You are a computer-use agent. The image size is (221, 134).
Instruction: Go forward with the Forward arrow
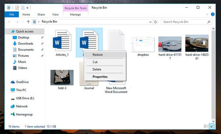pos(17,22)
